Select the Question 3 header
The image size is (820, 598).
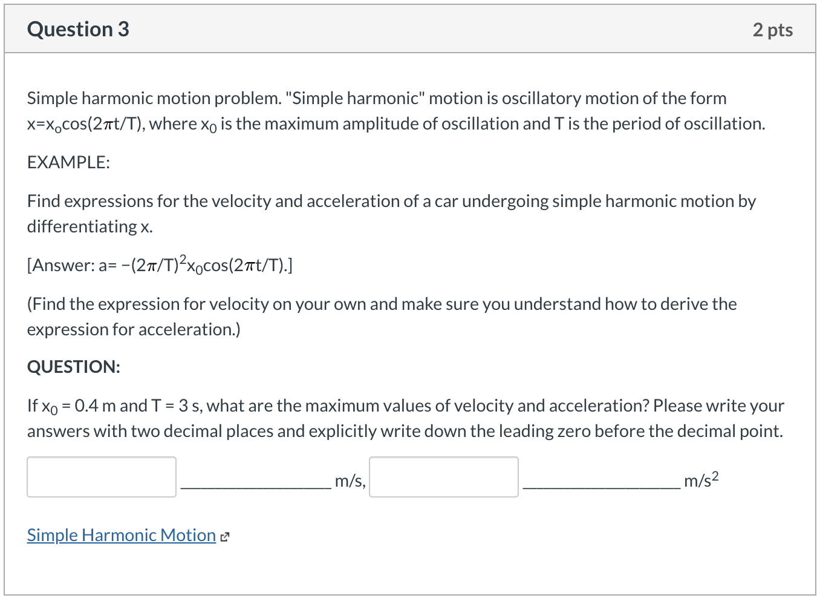[x=77, y=28]
